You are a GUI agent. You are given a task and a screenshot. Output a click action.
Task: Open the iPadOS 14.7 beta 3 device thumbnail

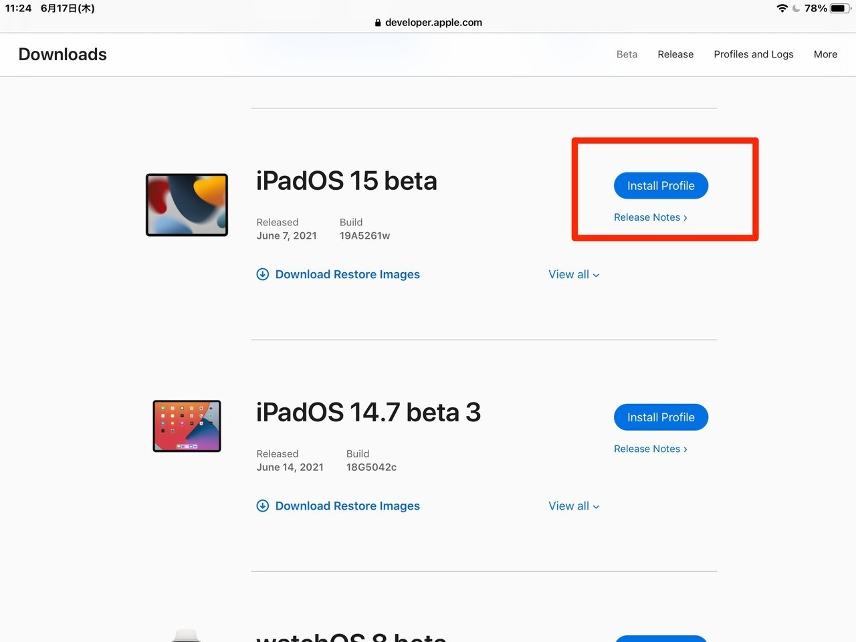click(187, 426)
